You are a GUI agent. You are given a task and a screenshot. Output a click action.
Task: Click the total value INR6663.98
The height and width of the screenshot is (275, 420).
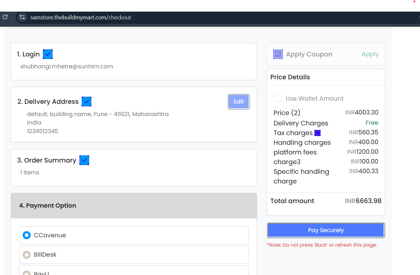tap(363, 201)
